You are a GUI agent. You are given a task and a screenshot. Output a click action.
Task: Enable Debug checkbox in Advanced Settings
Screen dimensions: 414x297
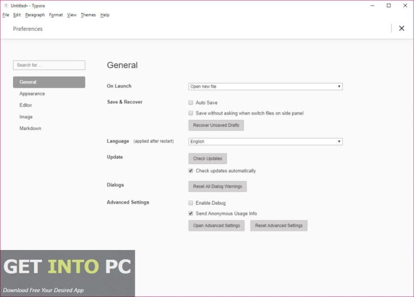tap(191, 203)
